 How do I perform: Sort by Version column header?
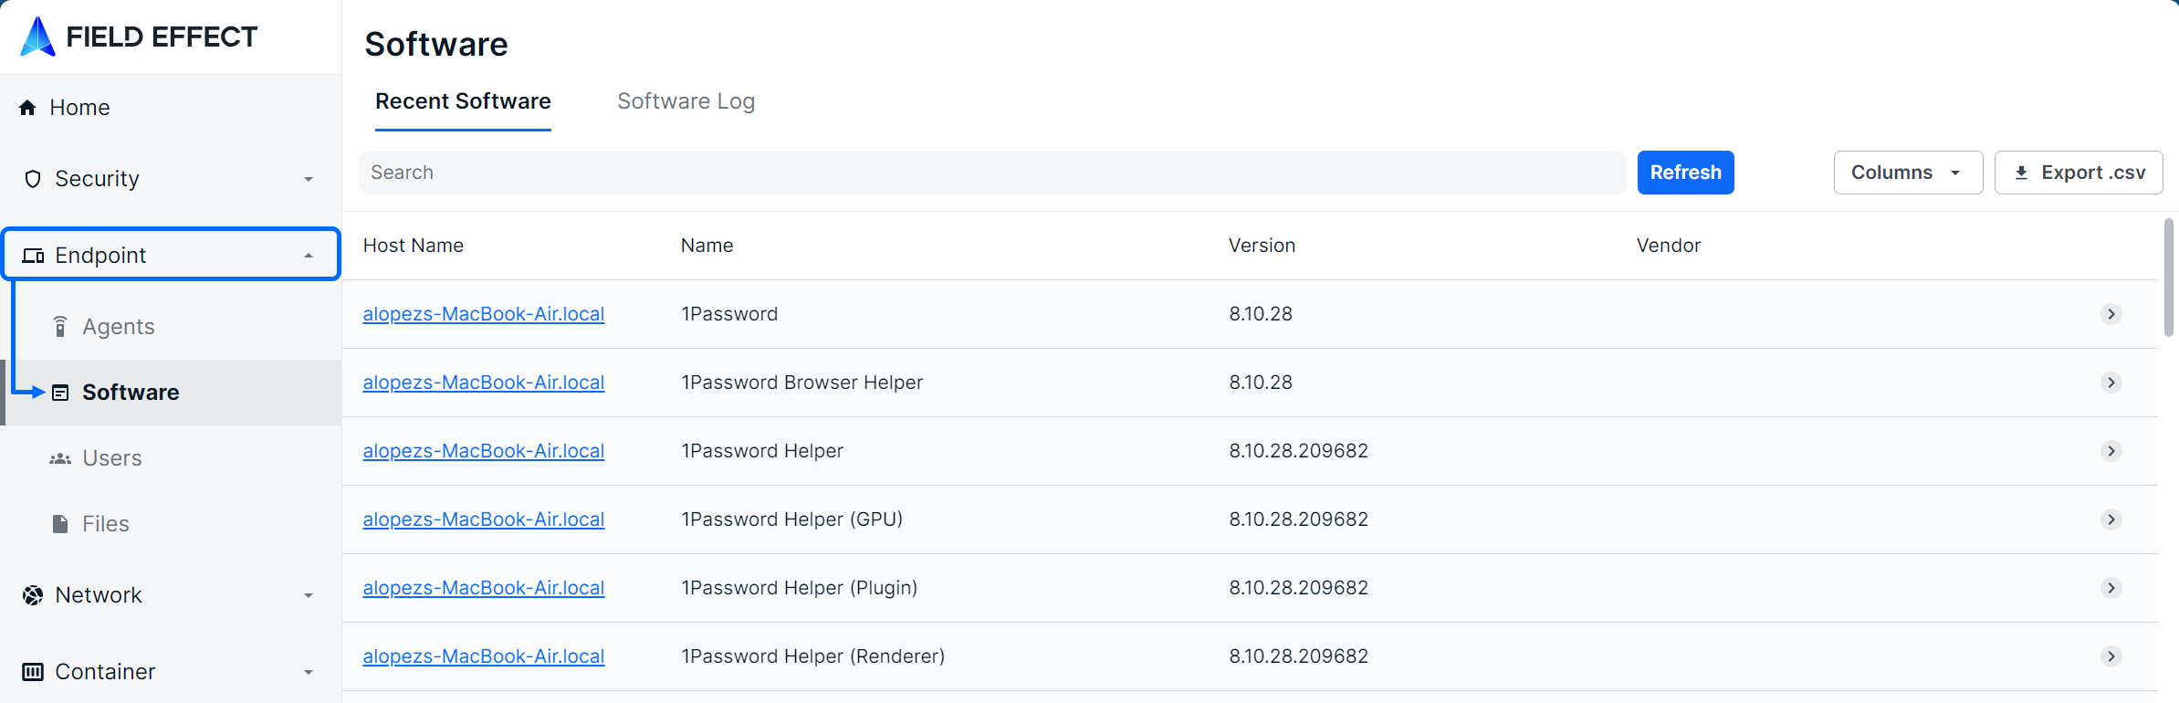pyautogui.click(x=1262, y=246)
